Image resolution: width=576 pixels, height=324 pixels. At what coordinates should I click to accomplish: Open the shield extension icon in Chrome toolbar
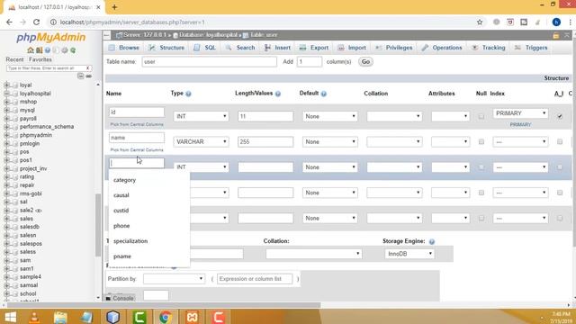pos(510,22)
